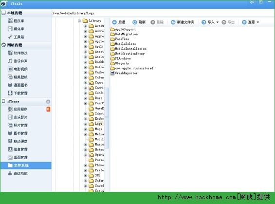Click the 导出 export button
This screenshot has width=275, height=204.
pyautogui.click(x=228, y=22)
